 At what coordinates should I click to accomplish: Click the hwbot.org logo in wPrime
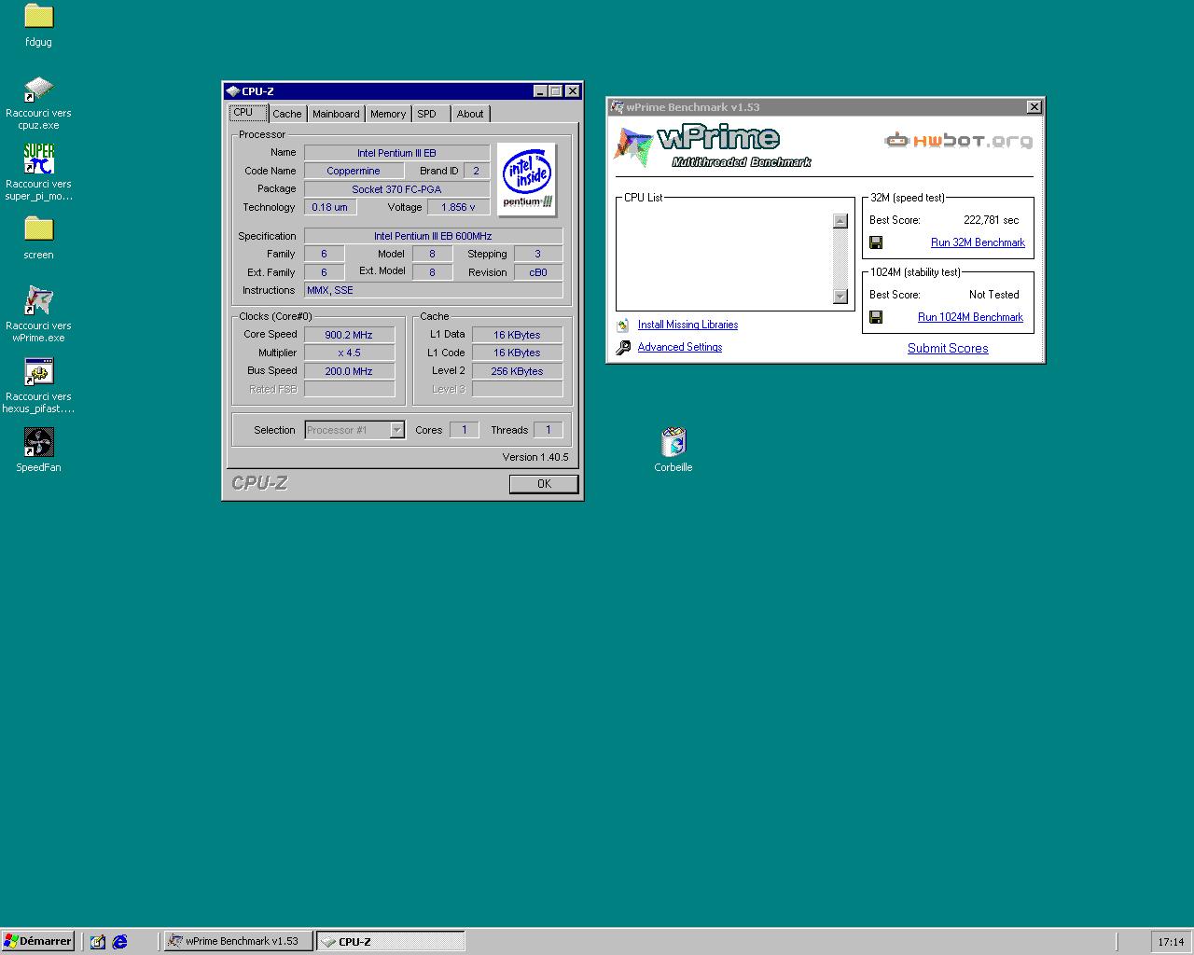click(x=959, y=141)
